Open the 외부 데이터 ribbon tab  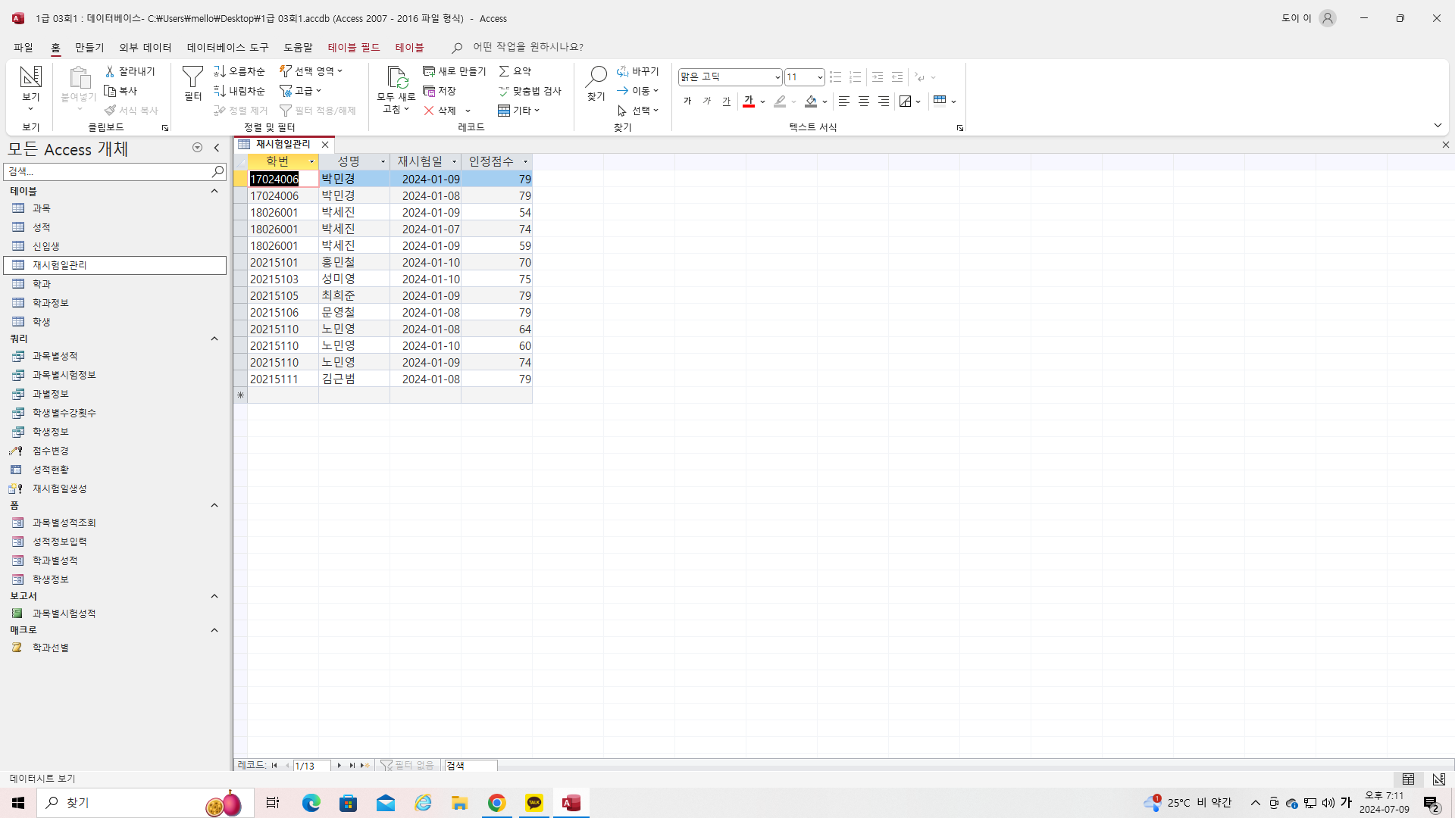tap(145, 47)
